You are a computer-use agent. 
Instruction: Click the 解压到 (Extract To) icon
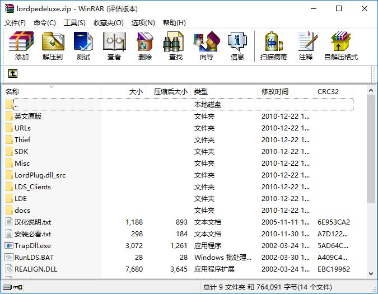tap(53, 46)
